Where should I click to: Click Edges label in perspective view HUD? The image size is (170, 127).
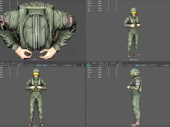tap(90, 4)
